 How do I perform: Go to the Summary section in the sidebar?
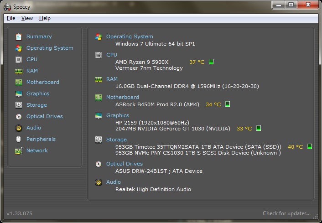pos(39,36)
